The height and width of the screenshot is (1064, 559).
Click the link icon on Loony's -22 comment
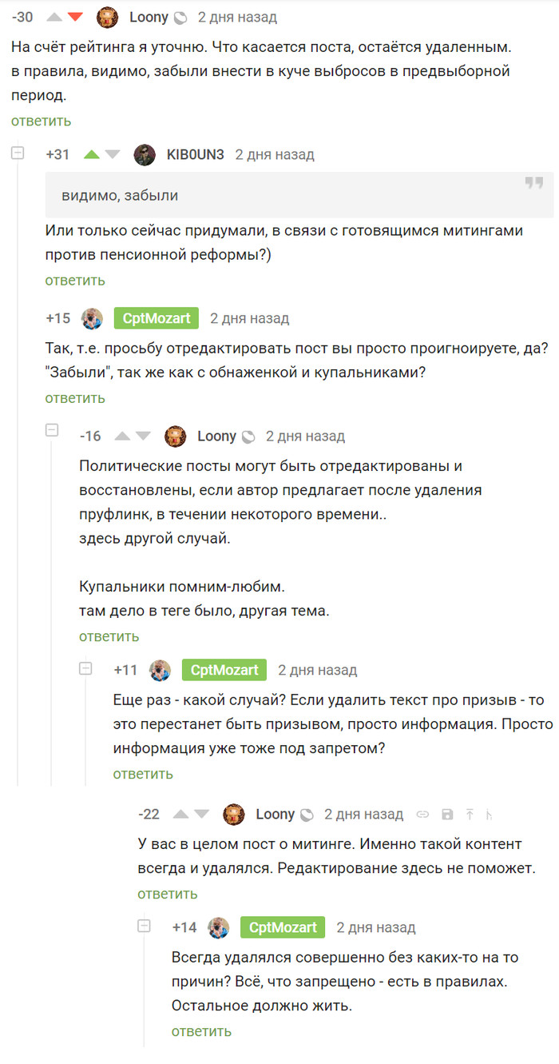pos(423,814)
